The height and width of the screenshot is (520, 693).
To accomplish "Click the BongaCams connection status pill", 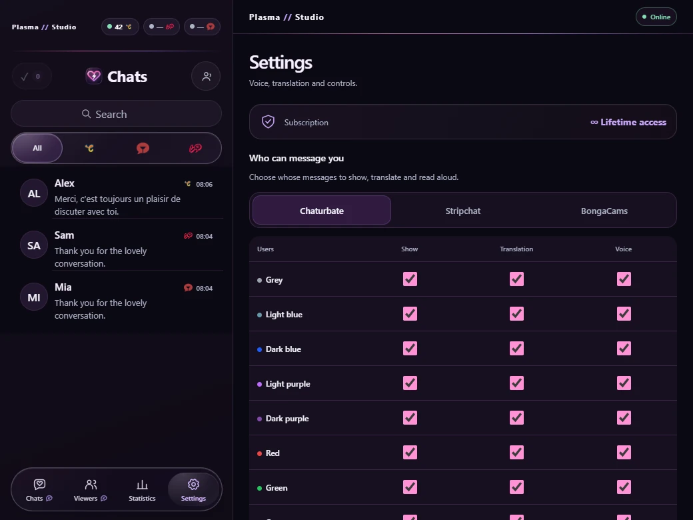I will pos(202,27).
